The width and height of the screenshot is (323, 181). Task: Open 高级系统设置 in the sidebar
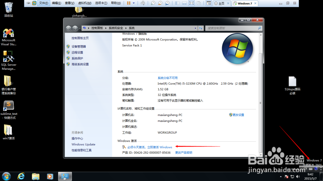pyautogui.click(x=80, y=64)
